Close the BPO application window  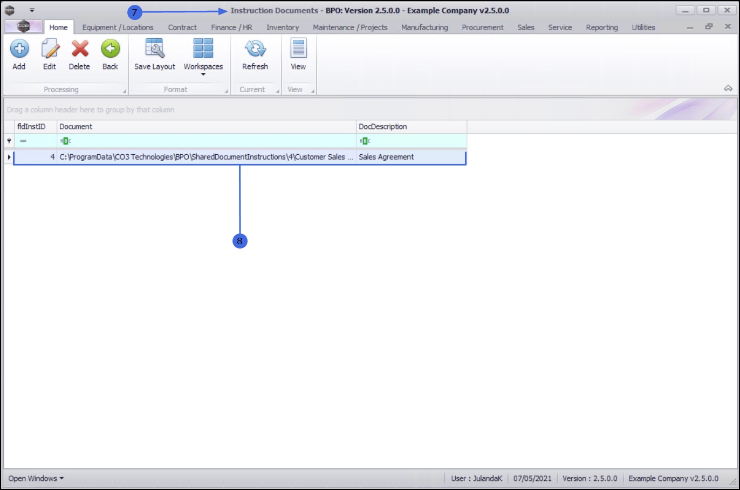pyautogui.click(x=727, y=10)
